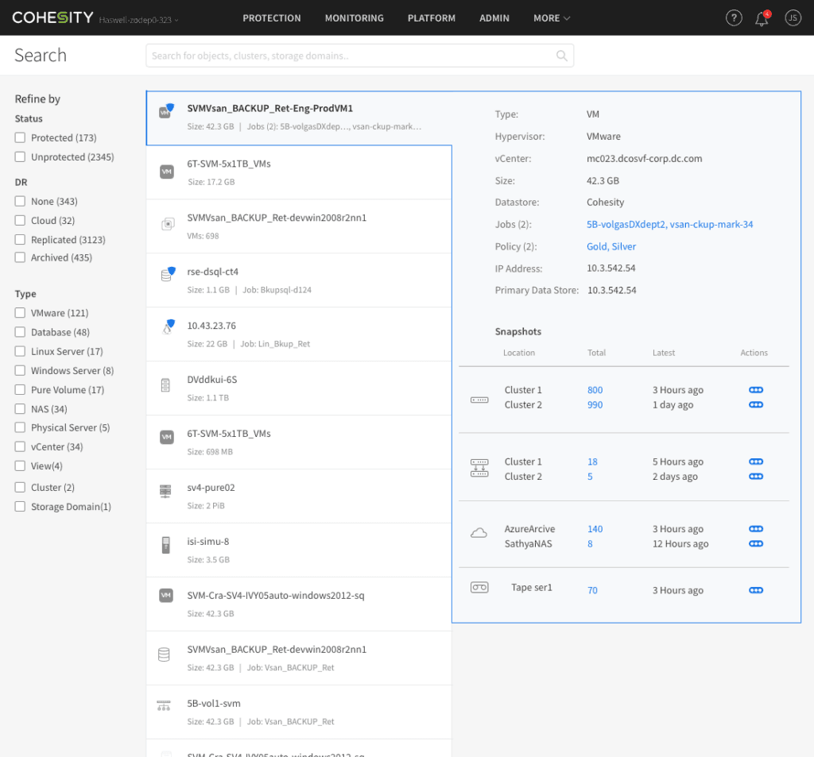Open actions menu for Tape ser1 snapshot
814x757 pixels.
(x=755, y=590)
